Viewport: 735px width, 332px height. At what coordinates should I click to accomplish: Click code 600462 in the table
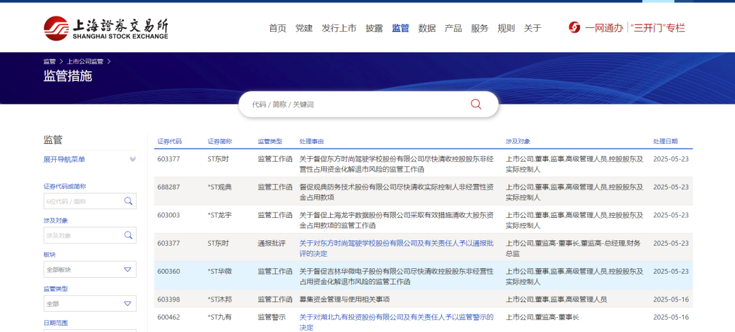click(168, 317)
